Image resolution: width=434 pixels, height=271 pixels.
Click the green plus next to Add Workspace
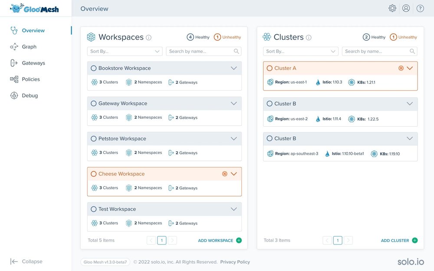coord(239,240)
